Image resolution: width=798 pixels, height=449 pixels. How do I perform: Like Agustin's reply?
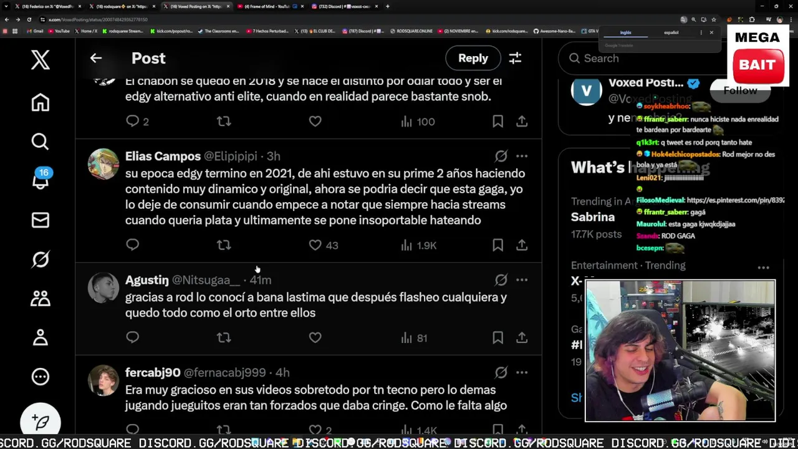[x=315, y=337]
